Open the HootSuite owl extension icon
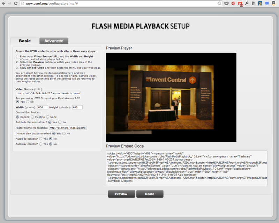 tap(260, 3)
